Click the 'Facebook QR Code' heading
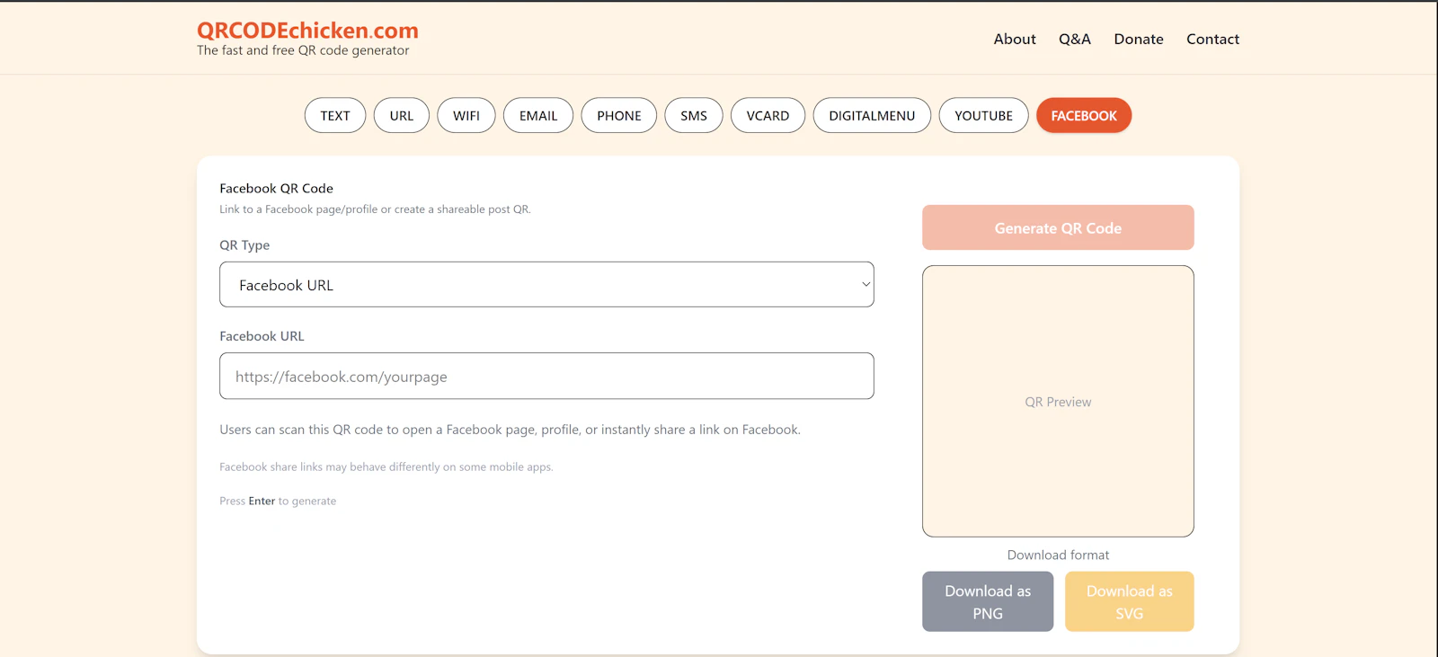Screen dimensions: 1438x657 (276, 188)
